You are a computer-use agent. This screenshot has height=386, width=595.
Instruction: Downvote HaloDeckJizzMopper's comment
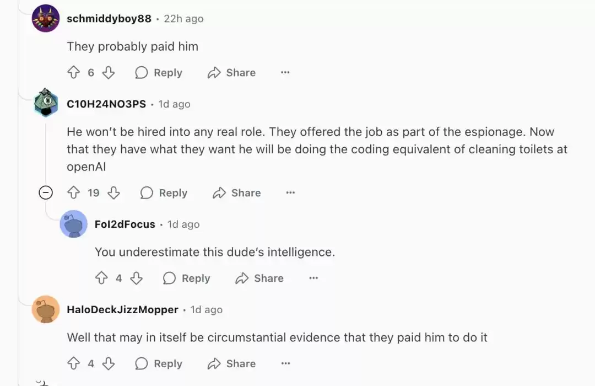tap(109, 363)
